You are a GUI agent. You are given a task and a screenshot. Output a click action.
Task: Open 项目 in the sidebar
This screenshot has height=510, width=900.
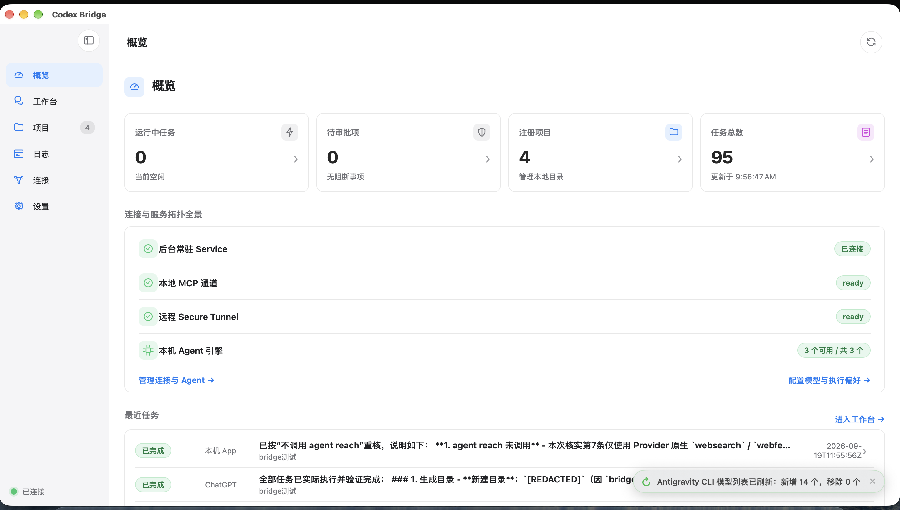(54, 127)
